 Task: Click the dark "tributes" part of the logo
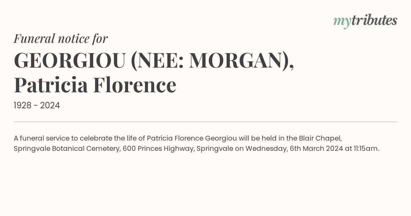point(374,21)
